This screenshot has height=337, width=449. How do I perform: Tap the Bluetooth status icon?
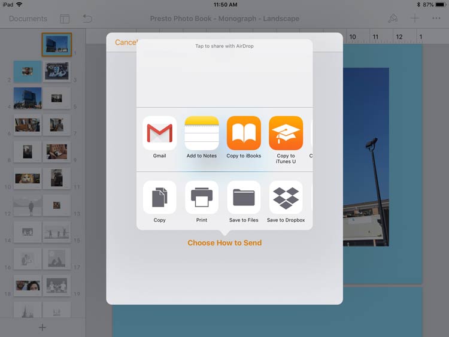418,5
